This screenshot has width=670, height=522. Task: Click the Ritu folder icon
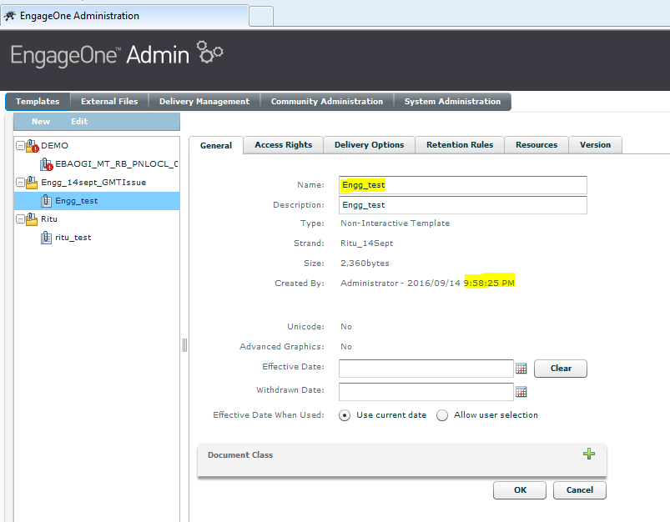[32, 219]
